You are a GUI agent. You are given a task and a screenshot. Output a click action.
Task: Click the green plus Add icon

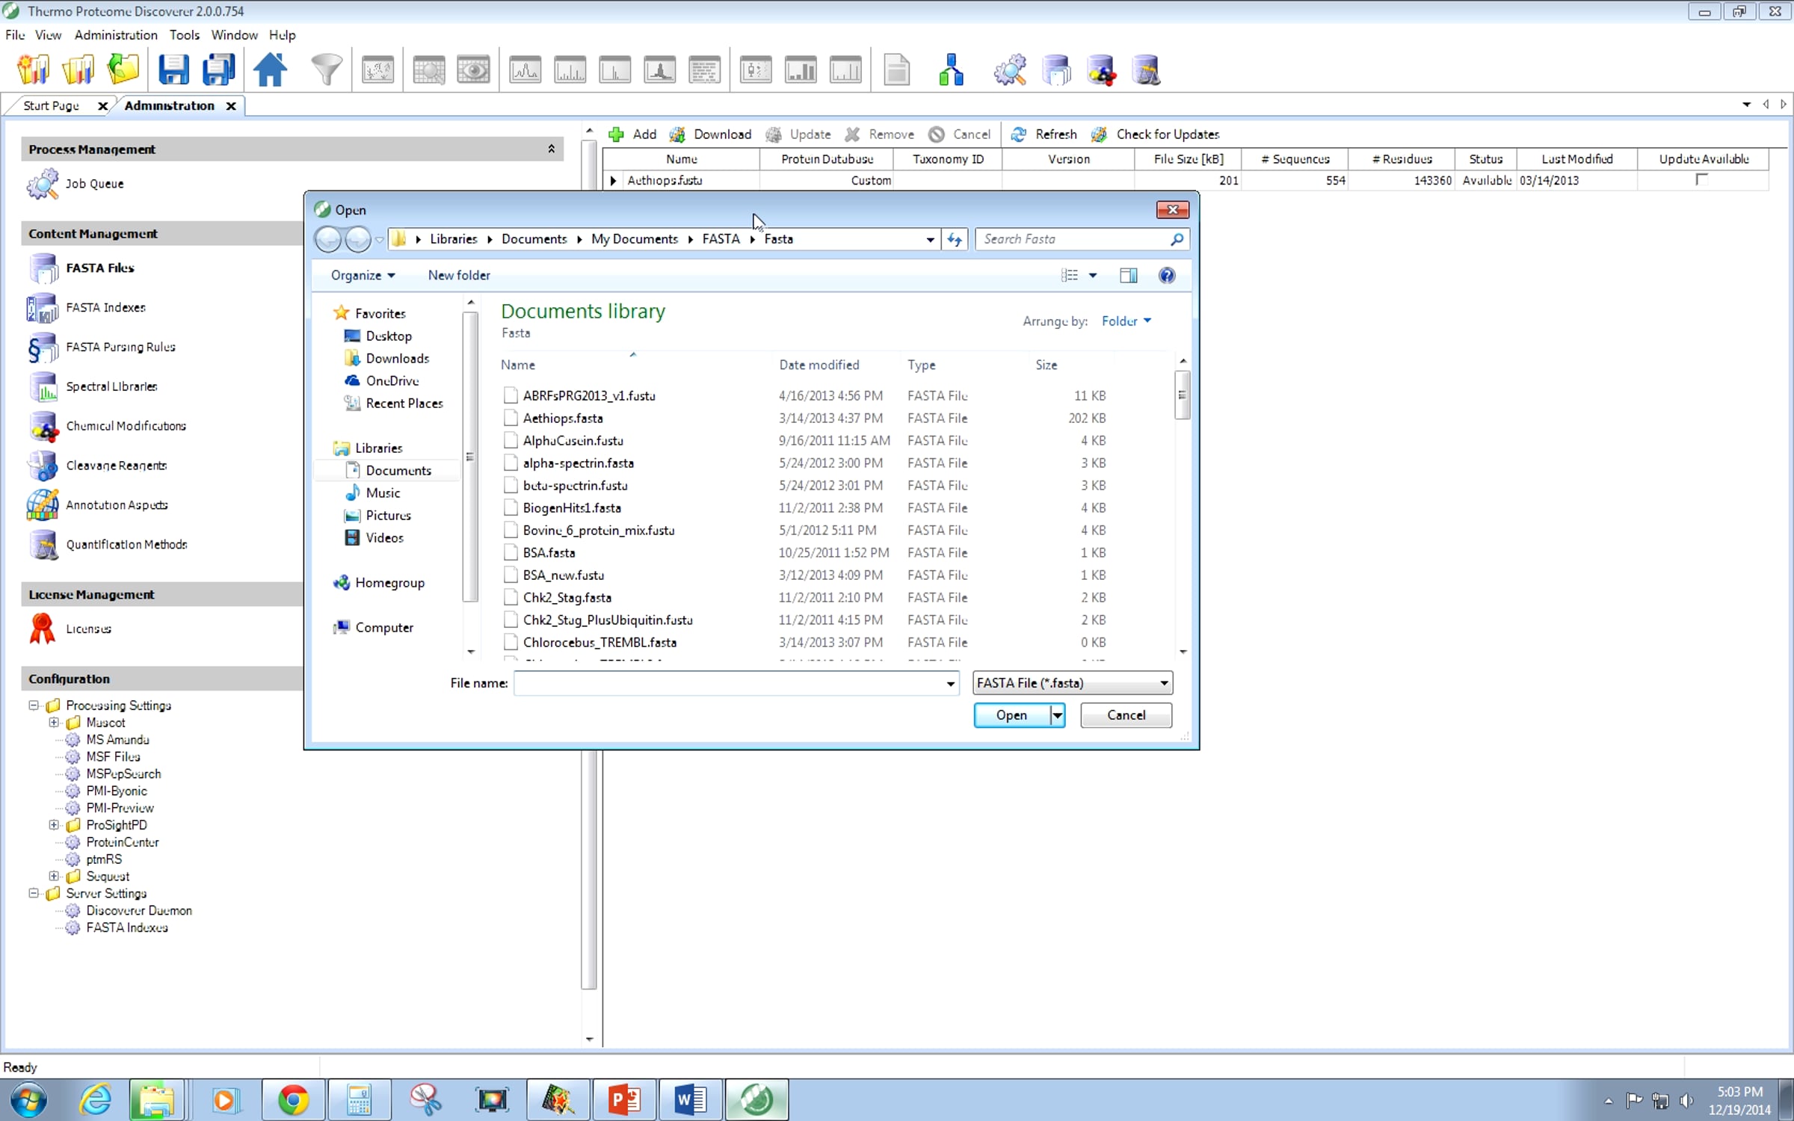[616, 135]
